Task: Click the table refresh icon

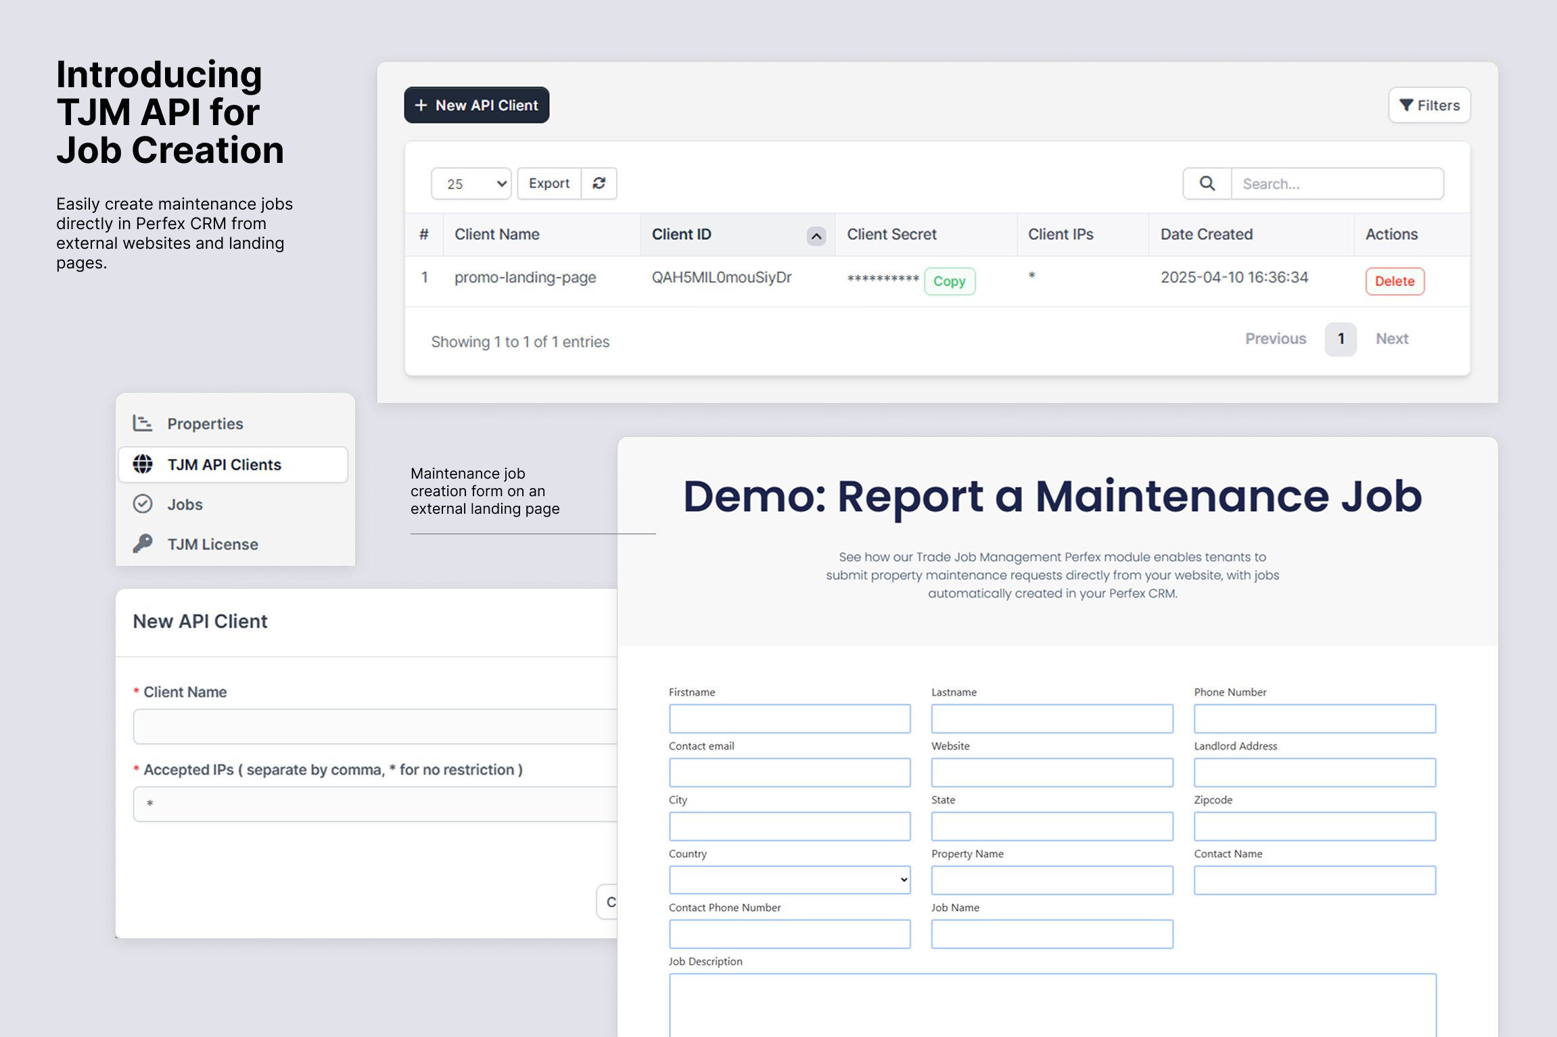Action: (x=599, y=183)
